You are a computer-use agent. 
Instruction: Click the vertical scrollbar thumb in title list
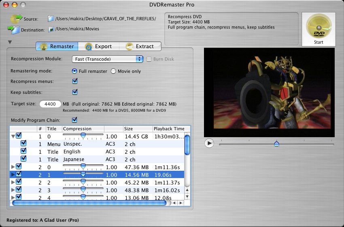[187, 145]
